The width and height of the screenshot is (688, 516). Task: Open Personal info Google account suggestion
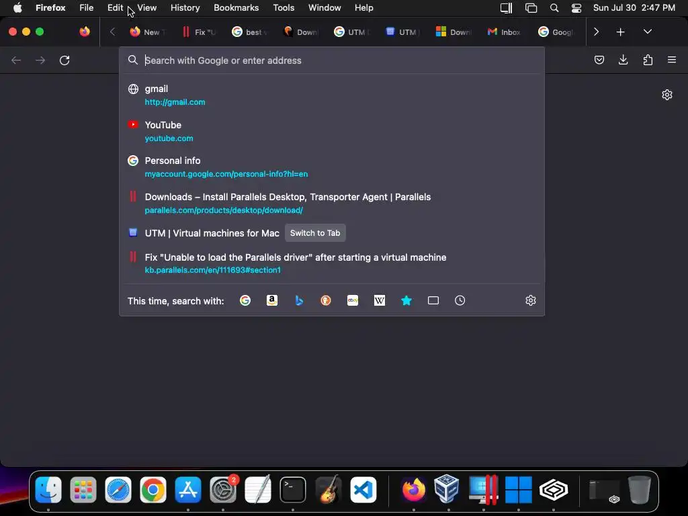coord(332,167)
